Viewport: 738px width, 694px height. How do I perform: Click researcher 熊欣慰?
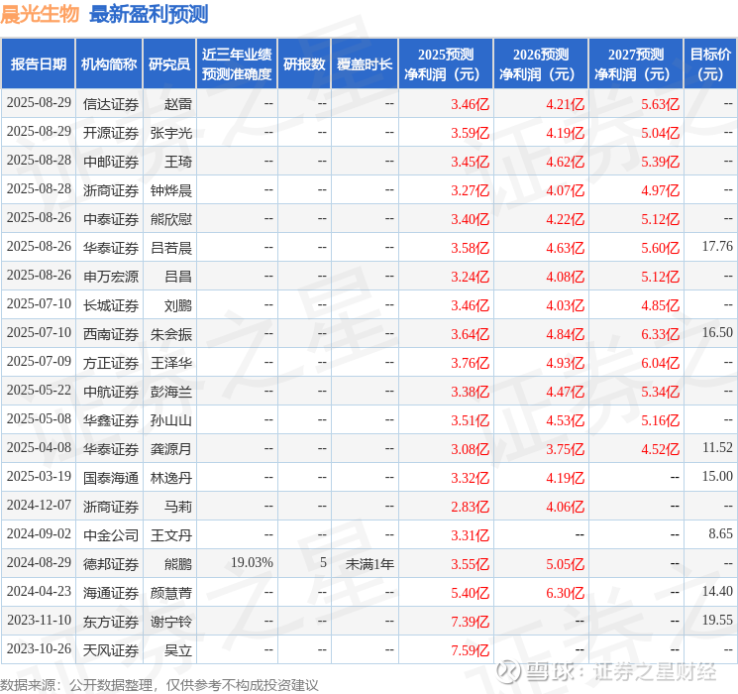171,219
